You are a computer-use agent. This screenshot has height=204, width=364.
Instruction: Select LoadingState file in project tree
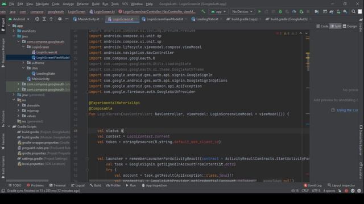[43, 73]
